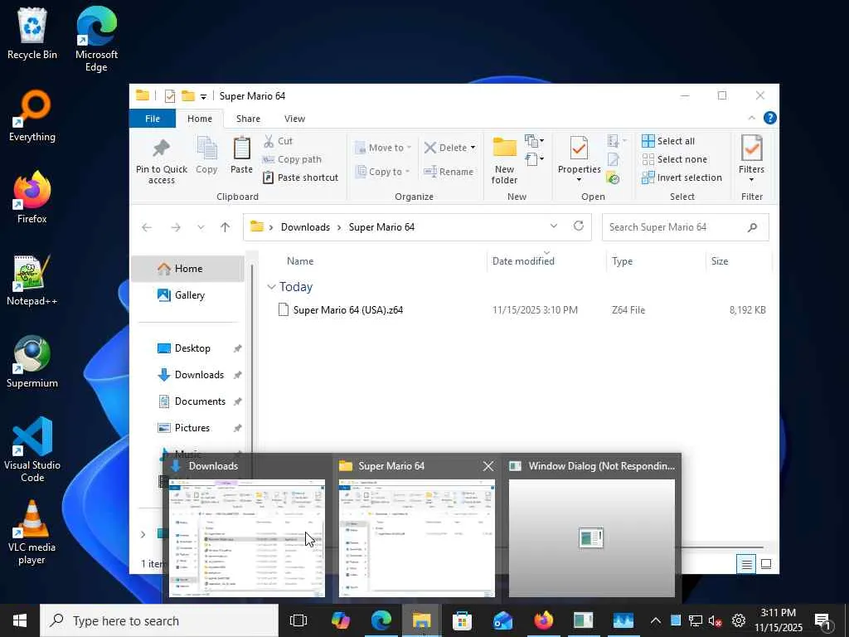This screenshot has height=637, width=849.
Task: Switch to large icons view layout
Action: point(766,564)
